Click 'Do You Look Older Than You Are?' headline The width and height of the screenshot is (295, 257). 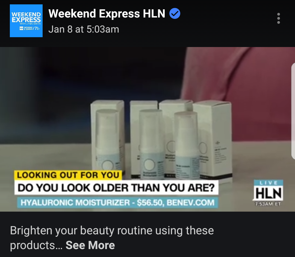[116, 188]
